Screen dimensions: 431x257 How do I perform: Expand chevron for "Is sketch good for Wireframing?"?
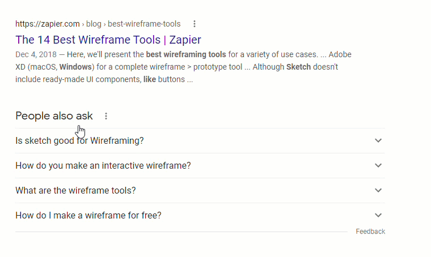378,140
